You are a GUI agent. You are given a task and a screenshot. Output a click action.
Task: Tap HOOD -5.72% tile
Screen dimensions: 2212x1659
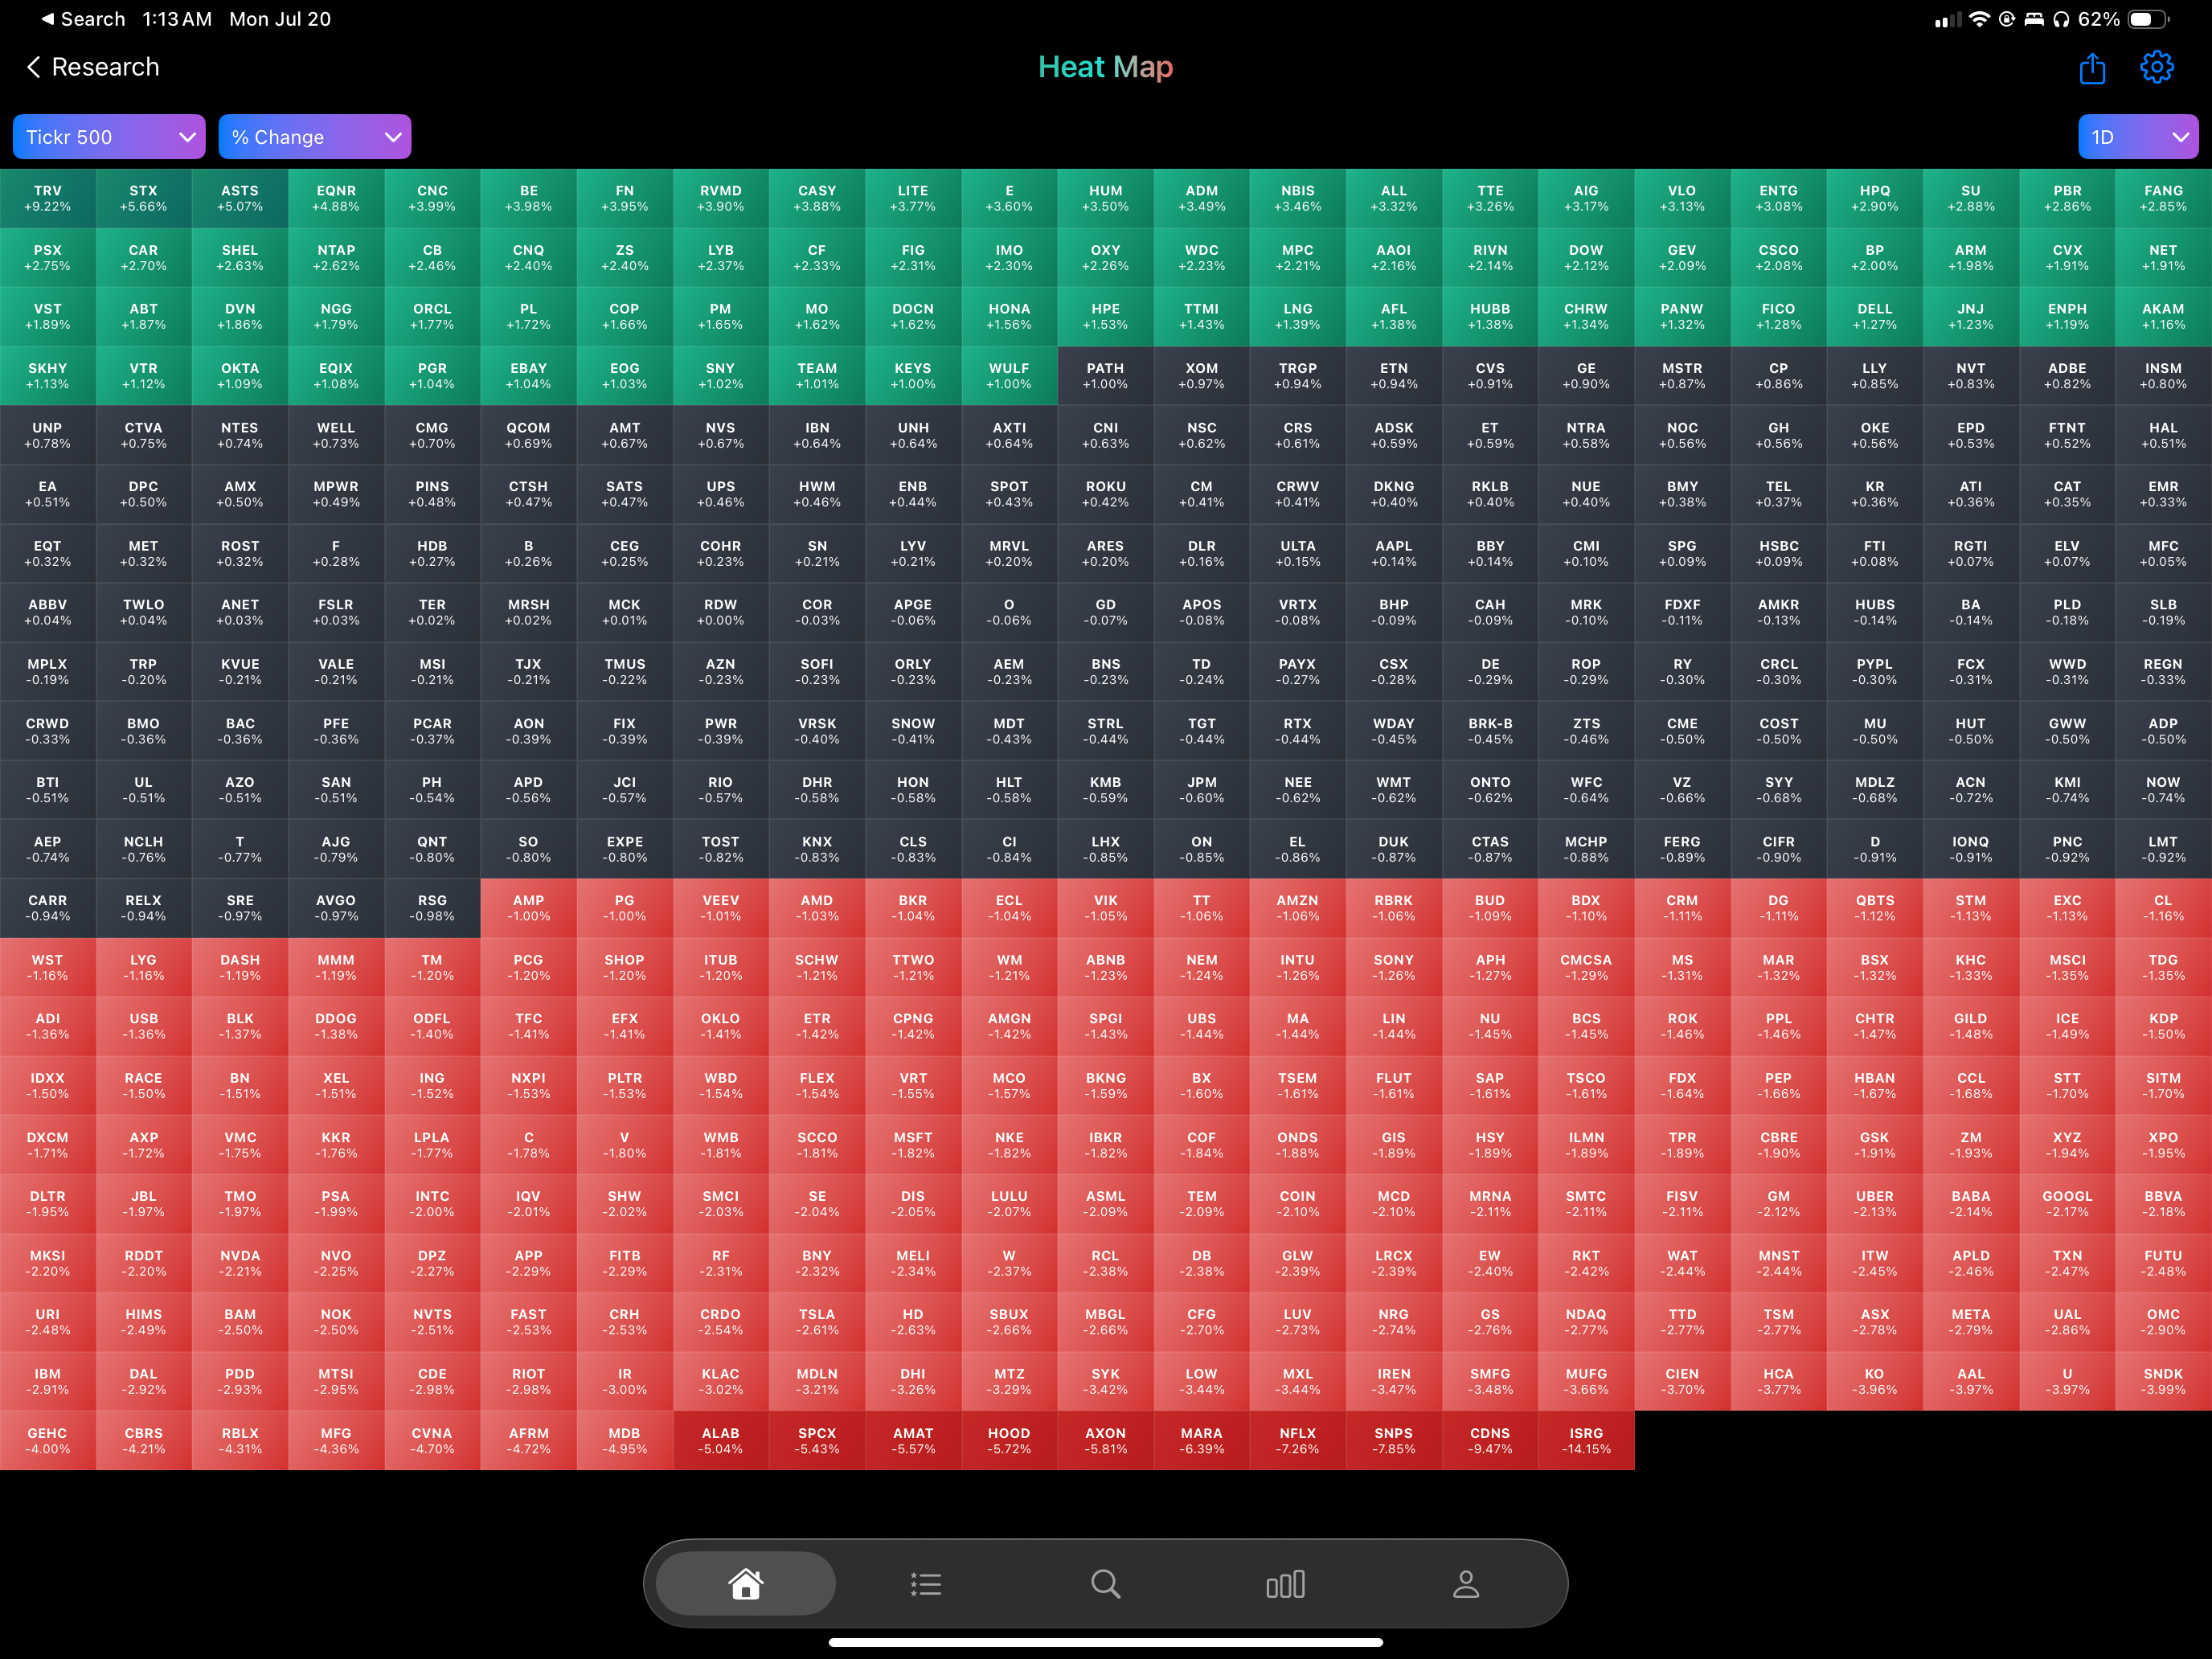[1010, 1440]
